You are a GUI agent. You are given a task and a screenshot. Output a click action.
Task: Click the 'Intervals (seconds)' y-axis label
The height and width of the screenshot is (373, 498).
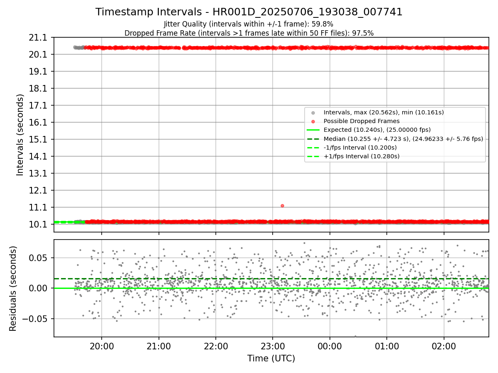click(20, 135)
